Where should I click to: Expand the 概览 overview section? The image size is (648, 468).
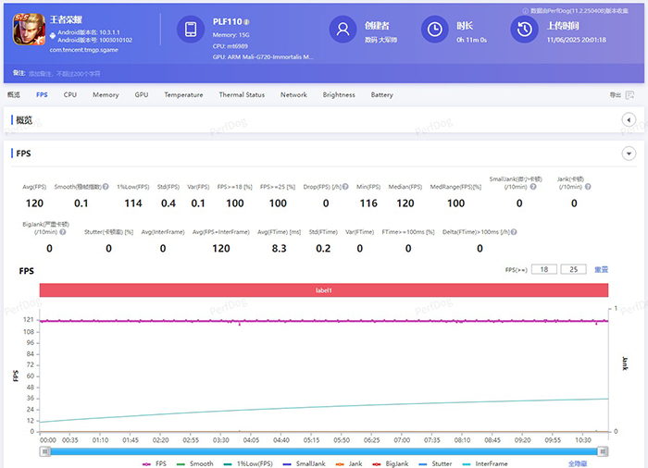coord(629,120)
